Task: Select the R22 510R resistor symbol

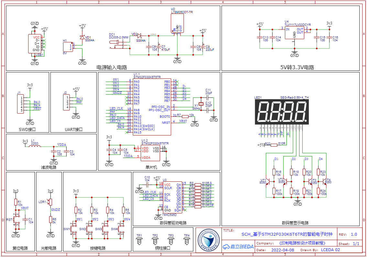Action: click(x=274, y=145)
